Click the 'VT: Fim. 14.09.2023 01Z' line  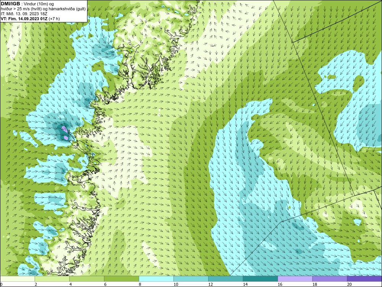coord(24,19)
